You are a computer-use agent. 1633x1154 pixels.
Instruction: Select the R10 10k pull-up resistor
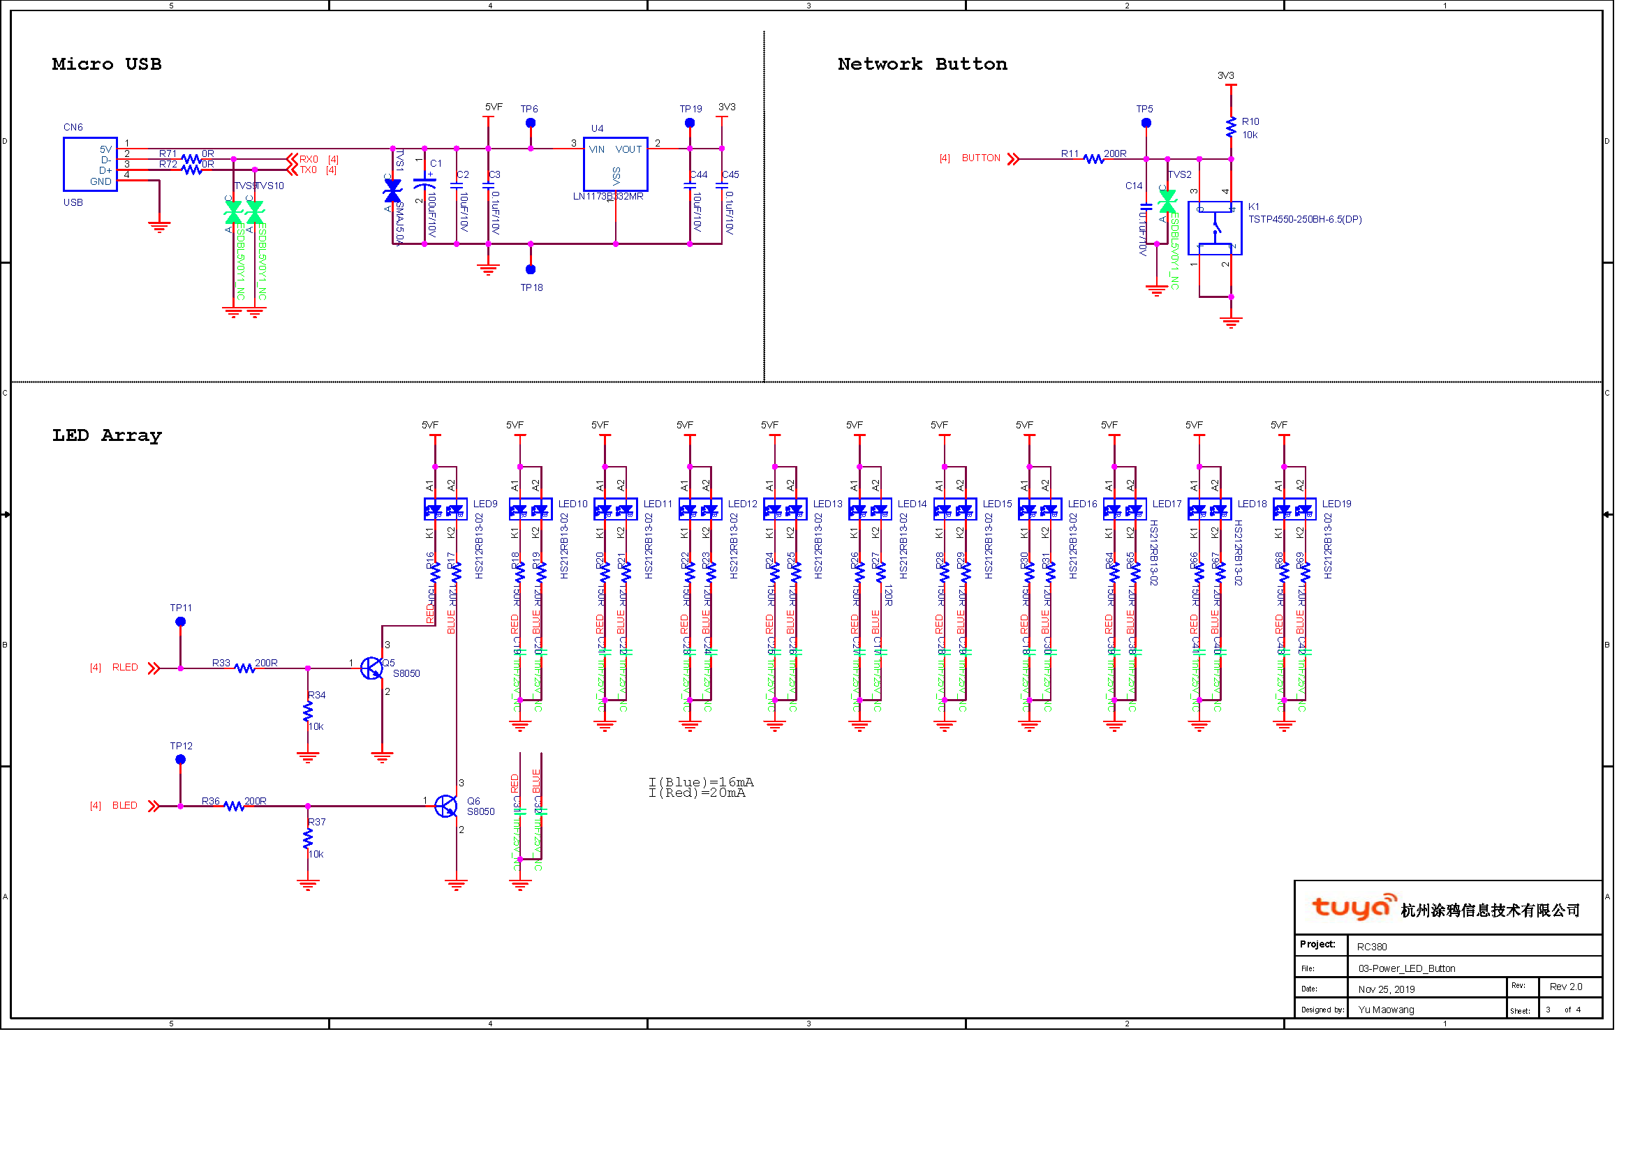(1231, 128)
